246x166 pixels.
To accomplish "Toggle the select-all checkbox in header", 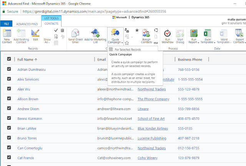I will pyautogui.click(x=9, y=59).
